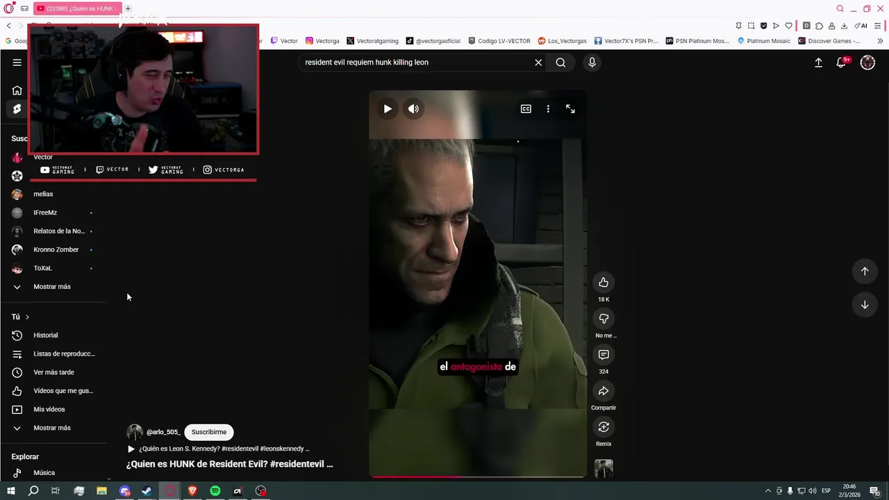Open Spotify from the taskbar
The width and height of the screenshot is (889, 500).
(215, 491)
